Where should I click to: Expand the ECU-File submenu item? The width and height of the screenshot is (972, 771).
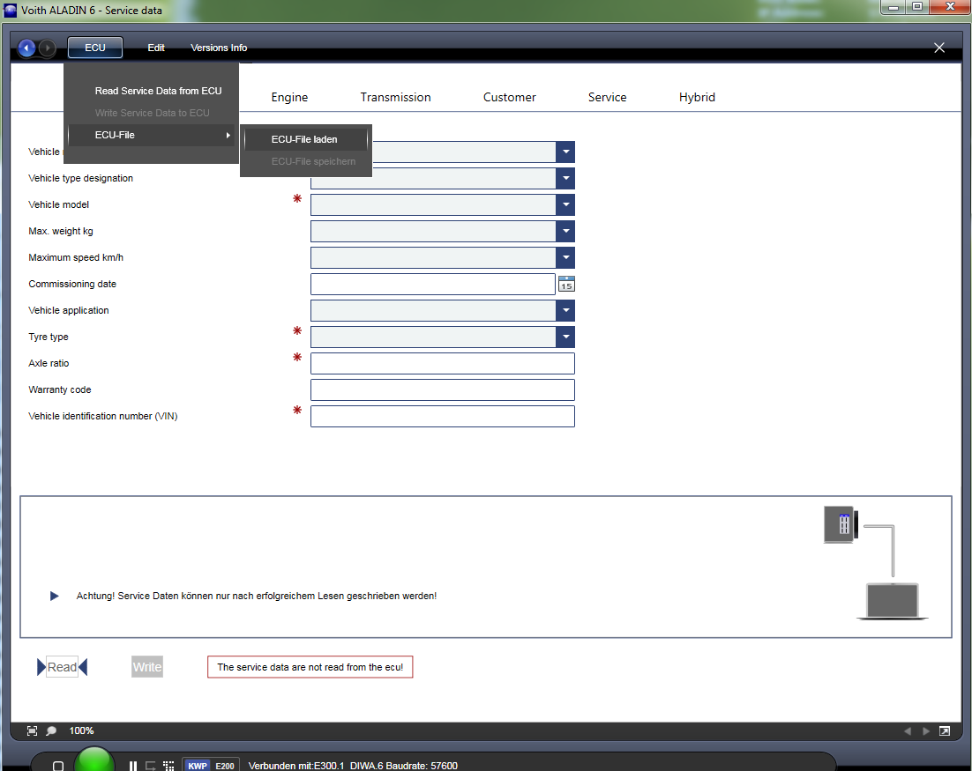tap(153, 135)
